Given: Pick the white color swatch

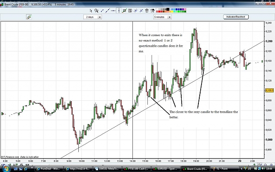Looking at the screenshot, I should click(x=157, y=9).
